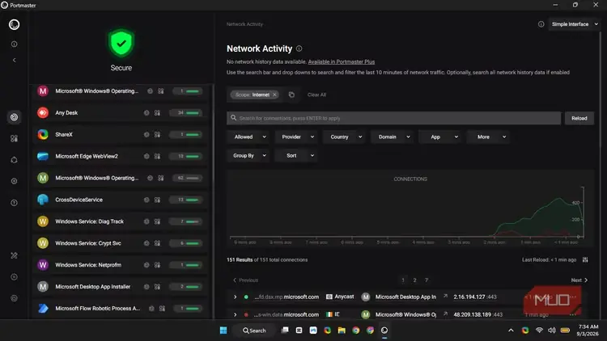Click the round icon in ShareX row

coord(146,135)
